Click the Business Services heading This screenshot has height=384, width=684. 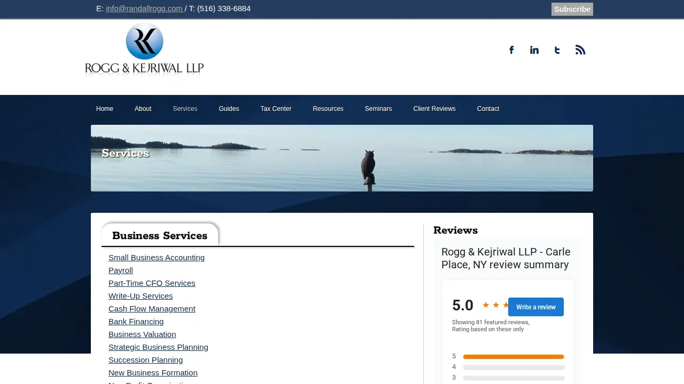(160, 236)
